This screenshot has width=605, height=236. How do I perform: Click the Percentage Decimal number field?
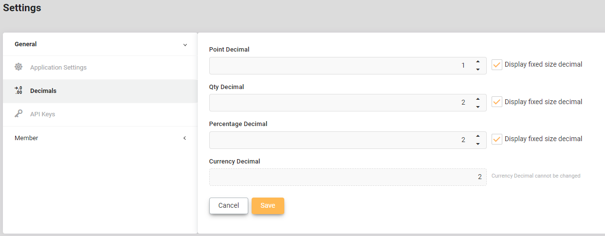[x=341, y=140]
